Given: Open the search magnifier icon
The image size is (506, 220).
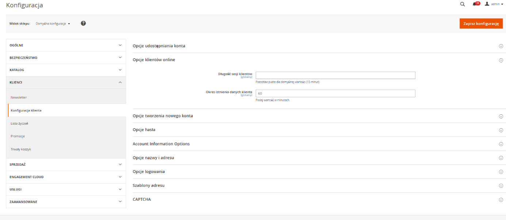Looking at the screenshot, I should [x=462, y=4].
